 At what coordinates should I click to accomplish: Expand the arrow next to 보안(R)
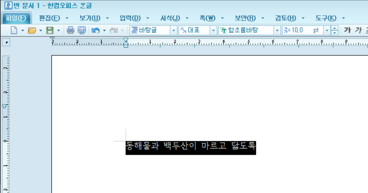point(263,18)
